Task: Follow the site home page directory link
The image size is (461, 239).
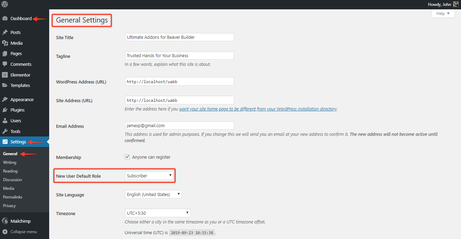Action: coord(258,109)
